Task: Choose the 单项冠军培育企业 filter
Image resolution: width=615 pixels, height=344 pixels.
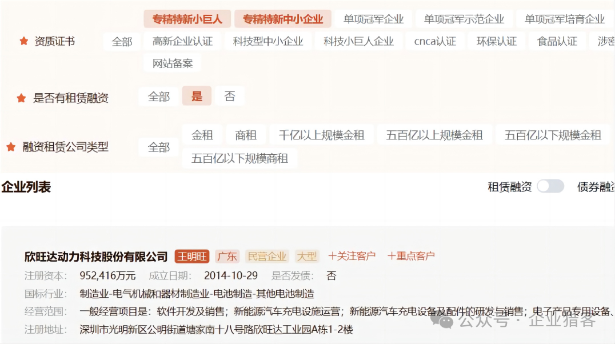Action: coord(565,19)
